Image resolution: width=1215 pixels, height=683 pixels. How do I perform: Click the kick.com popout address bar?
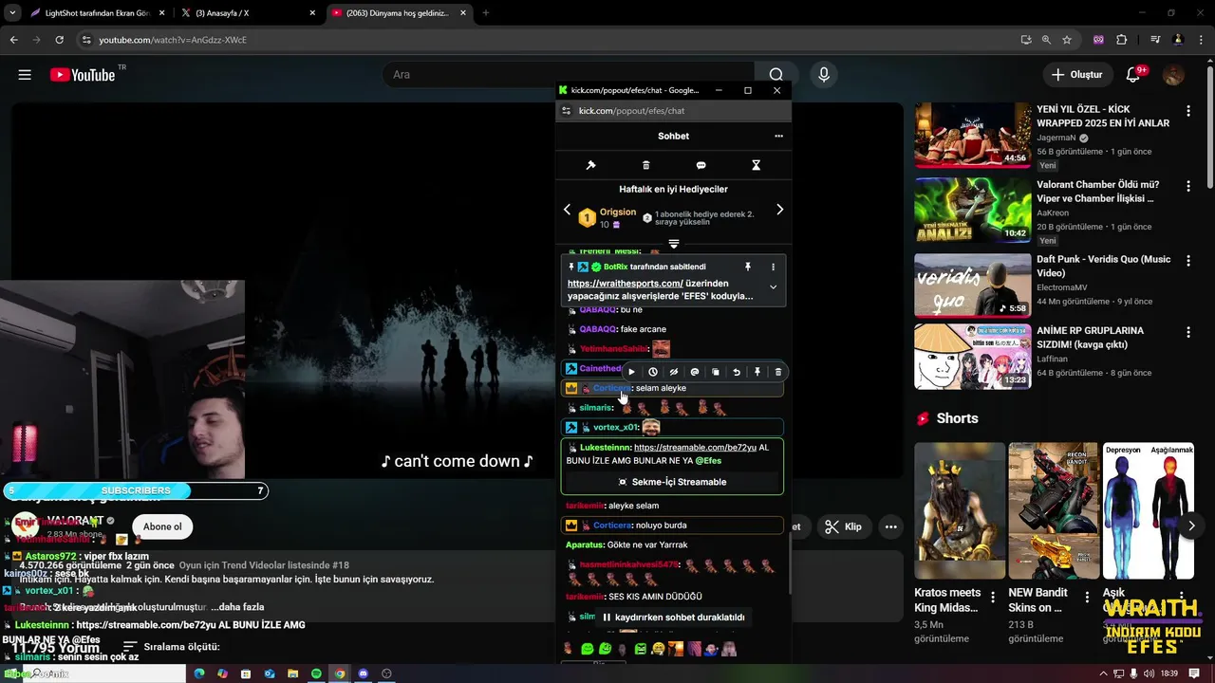point(673,111)
